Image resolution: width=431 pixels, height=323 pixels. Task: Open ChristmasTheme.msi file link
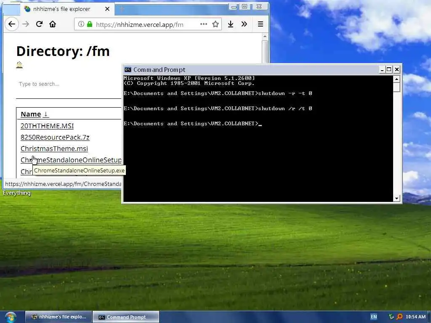click(54, 148)
